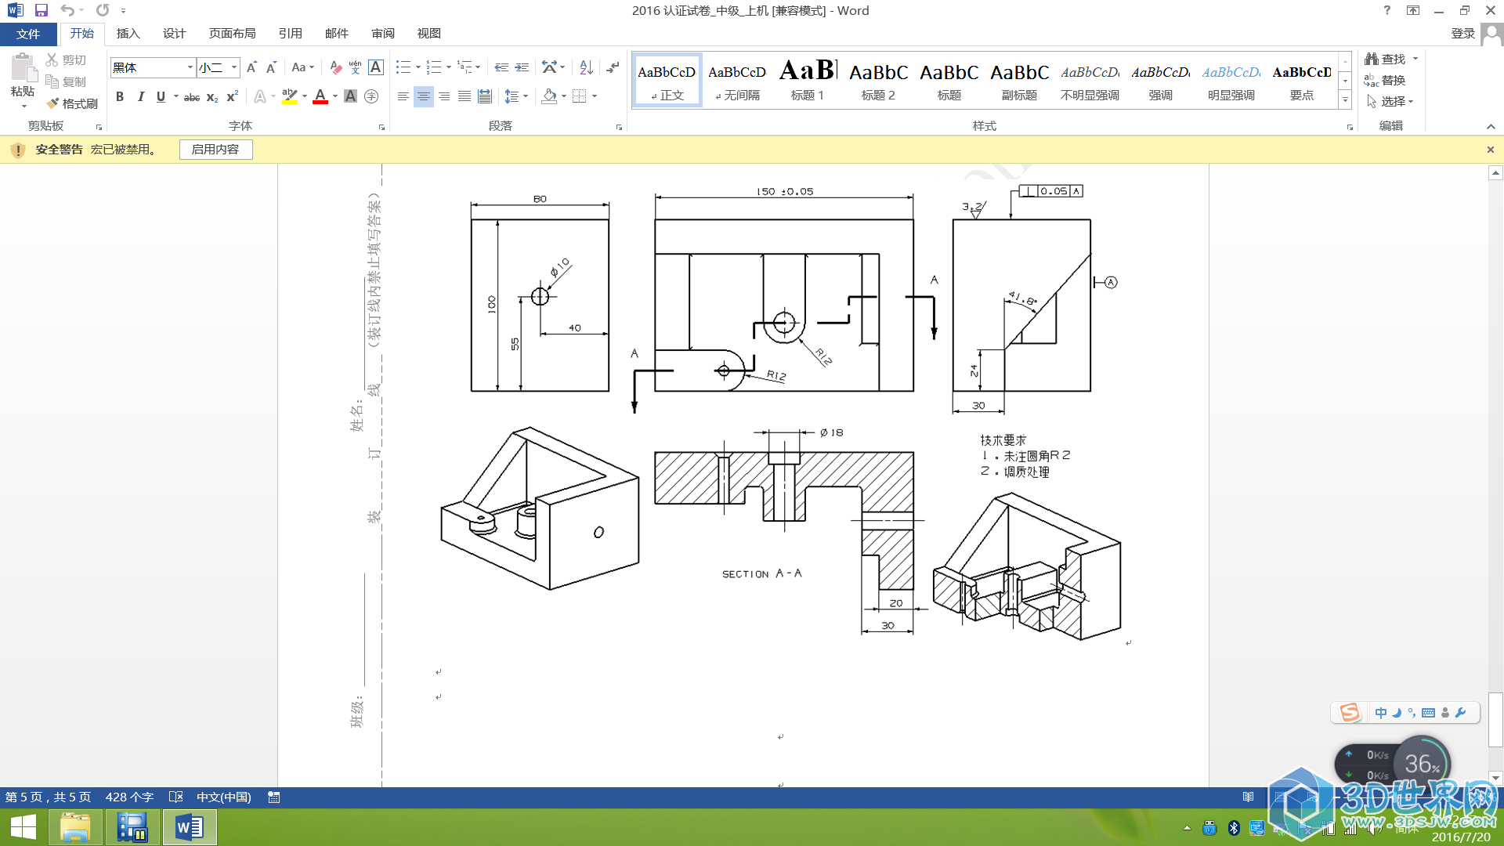Click the Word help question mark
Screen dimensions: 1504x846
point(1387,10)
